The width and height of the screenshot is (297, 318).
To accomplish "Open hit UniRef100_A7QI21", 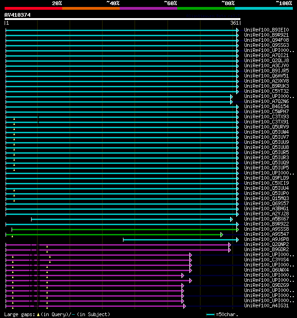I will [266, 55].
